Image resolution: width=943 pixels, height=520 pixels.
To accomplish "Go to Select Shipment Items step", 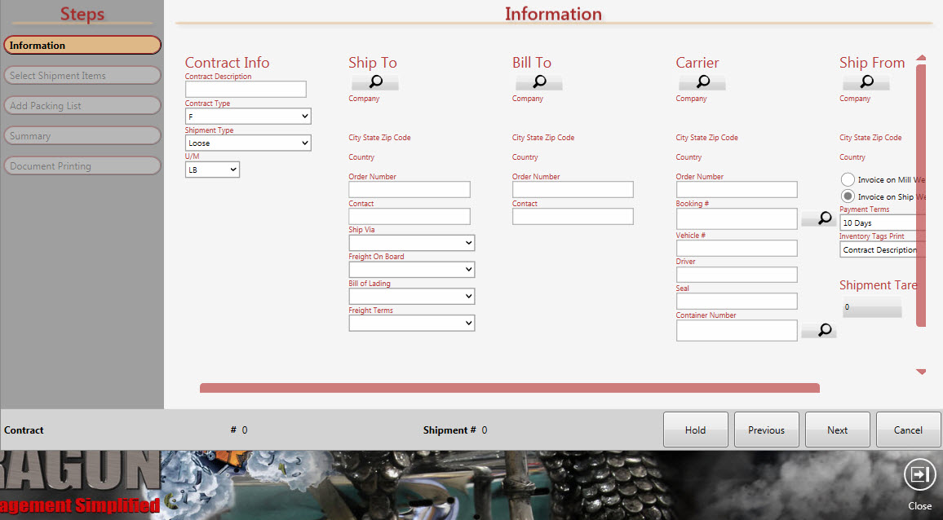I will 82,76.
